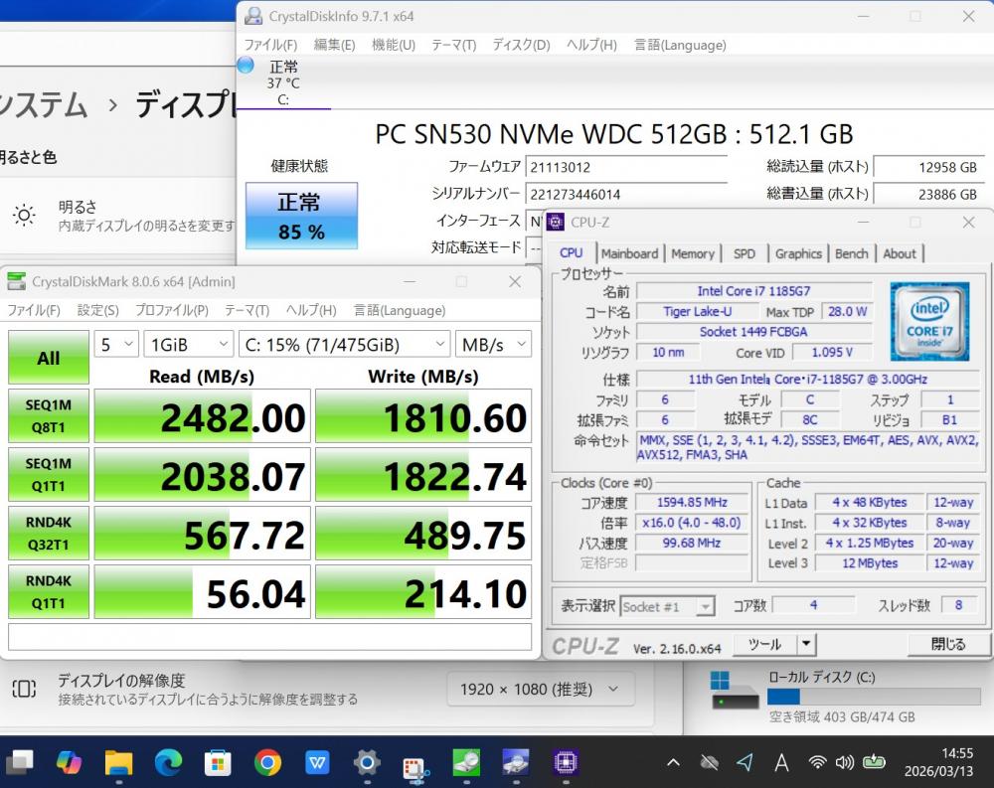Image resolution: width=994 pixels, height=788 pixels.
Task: Click the serial number field 221273446014
Action: [x=625, y=194]
